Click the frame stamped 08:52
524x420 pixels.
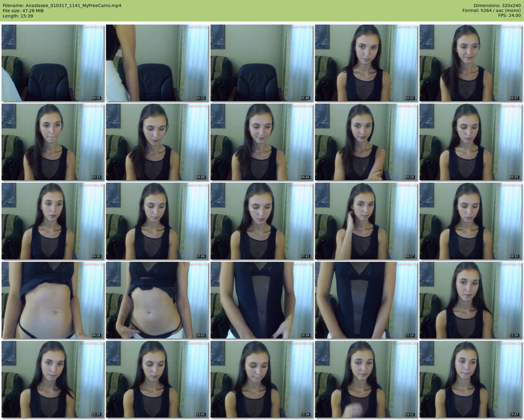[471, 221]
